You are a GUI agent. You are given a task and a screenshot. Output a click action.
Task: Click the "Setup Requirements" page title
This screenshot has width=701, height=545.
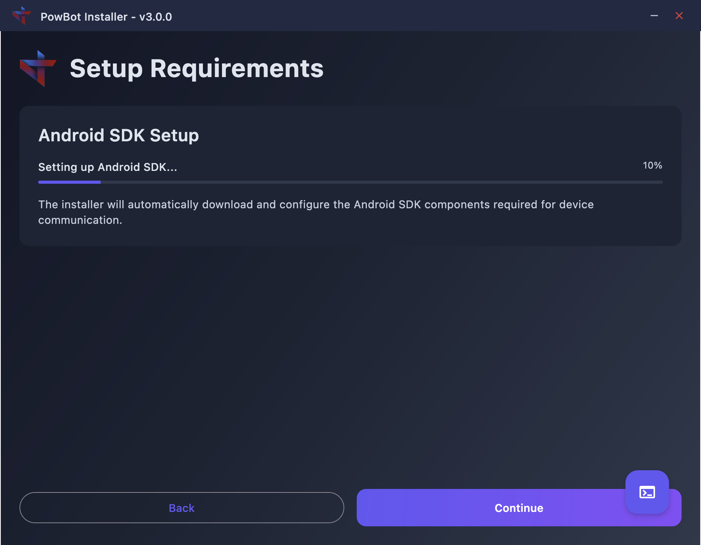197,69
